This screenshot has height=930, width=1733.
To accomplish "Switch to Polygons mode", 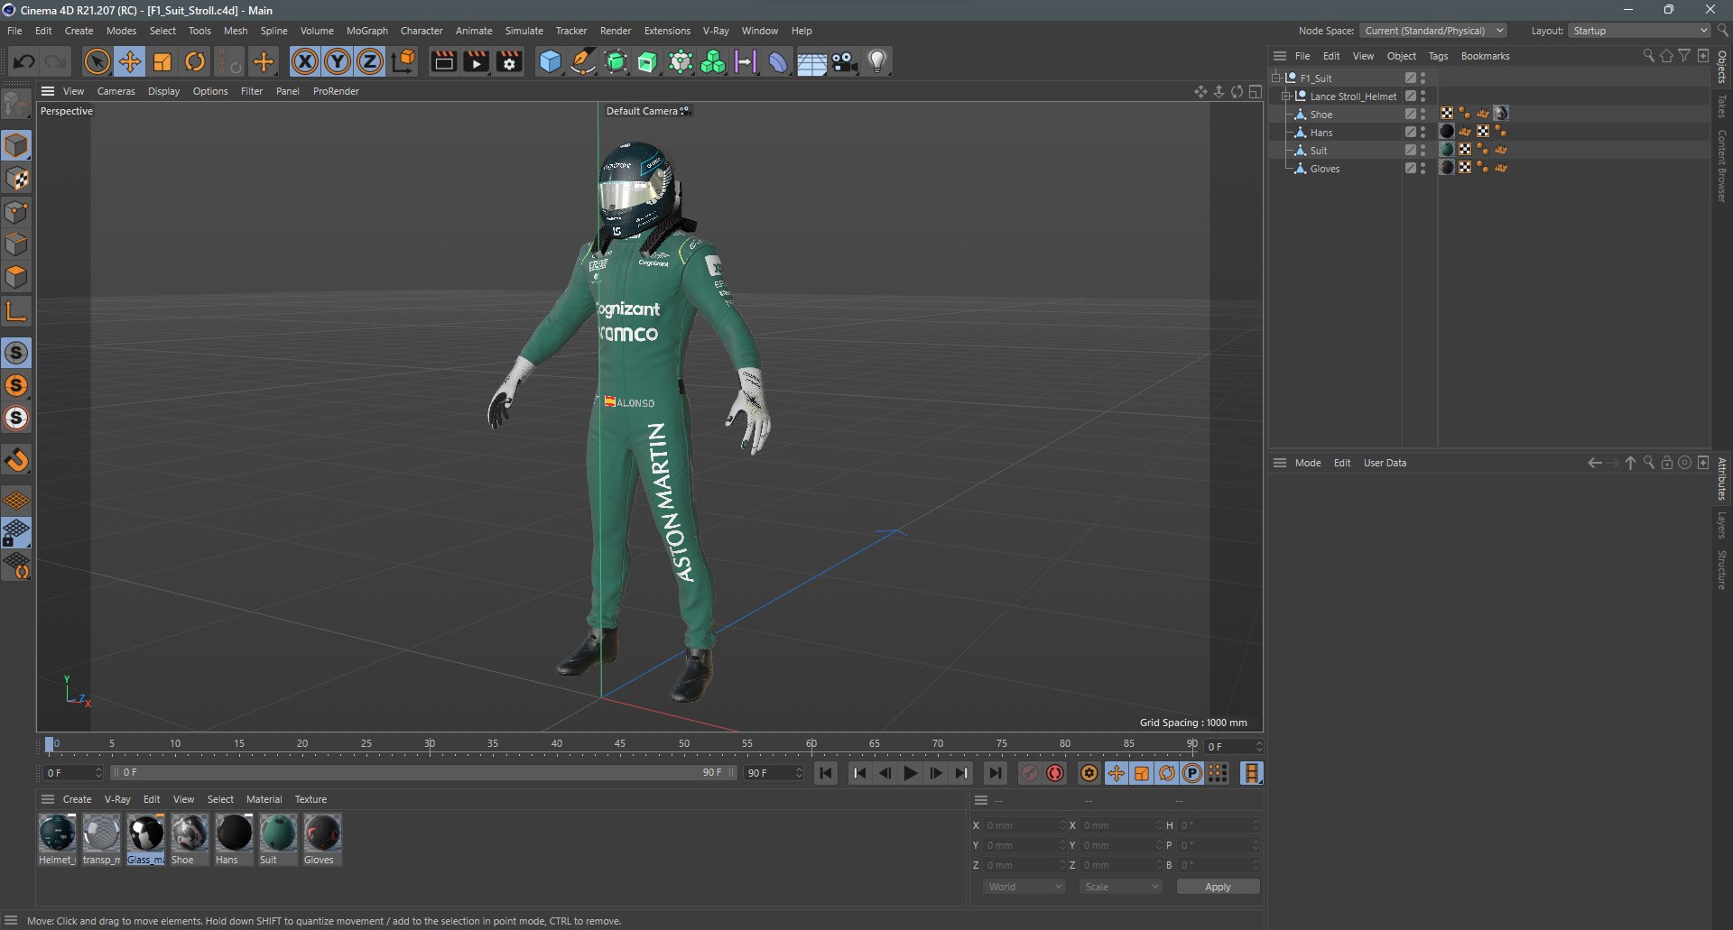I will pyautogui.click(x=17, y=277).
